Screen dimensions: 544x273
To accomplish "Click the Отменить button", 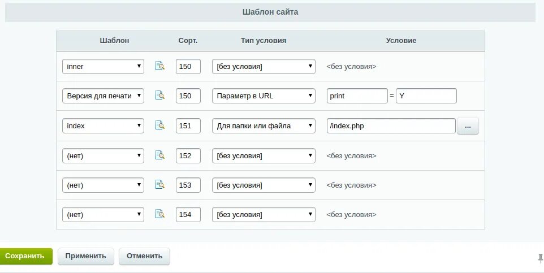I will point(144,256).
